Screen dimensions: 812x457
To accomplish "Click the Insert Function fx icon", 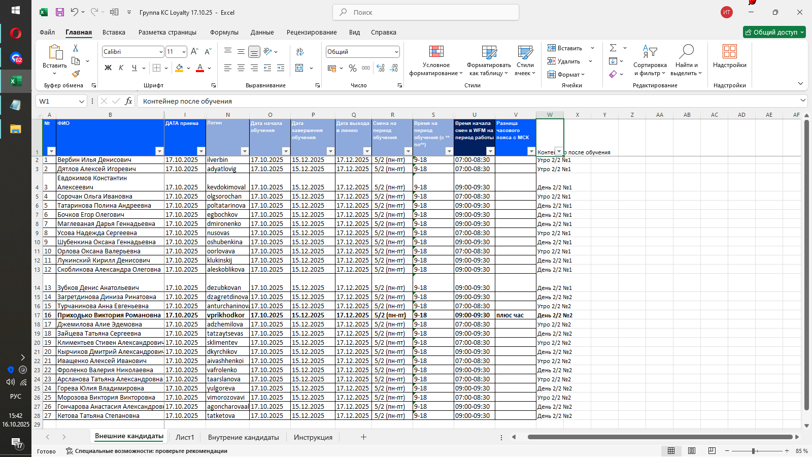I will tap(129, 101).
